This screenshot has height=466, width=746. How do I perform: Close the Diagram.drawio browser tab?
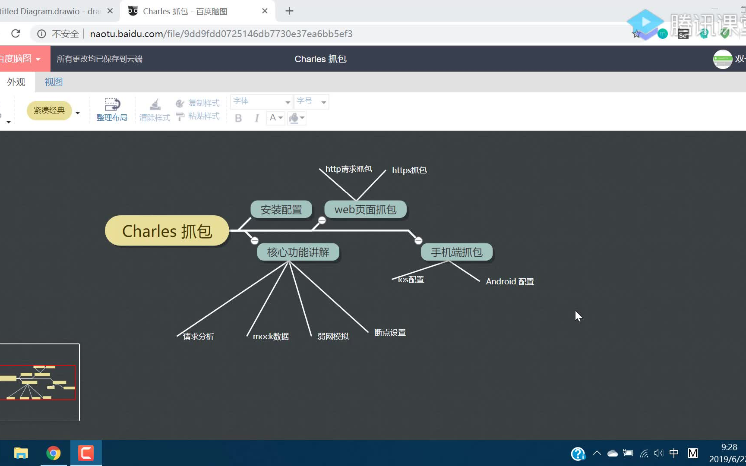(x=110, y=11)
